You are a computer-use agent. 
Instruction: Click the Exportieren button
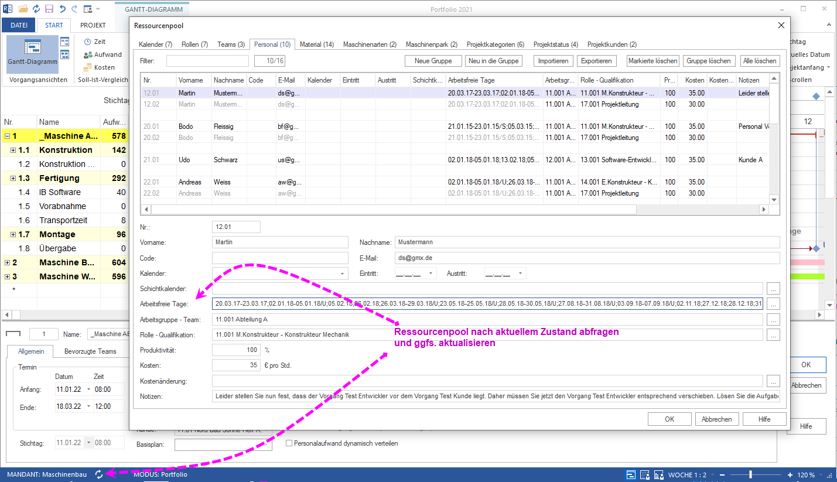pyautogui.click(x=596, y=61)
